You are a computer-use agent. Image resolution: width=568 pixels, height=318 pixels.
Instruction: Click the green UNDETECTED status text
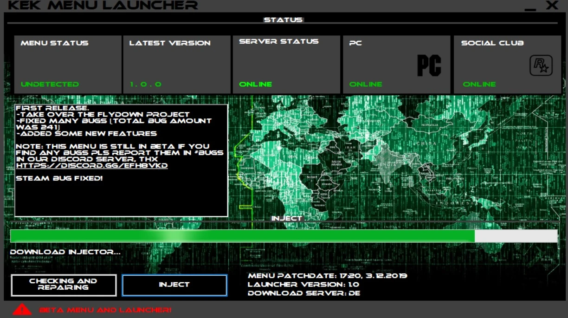pyautogui.click(x=50, y=84)
